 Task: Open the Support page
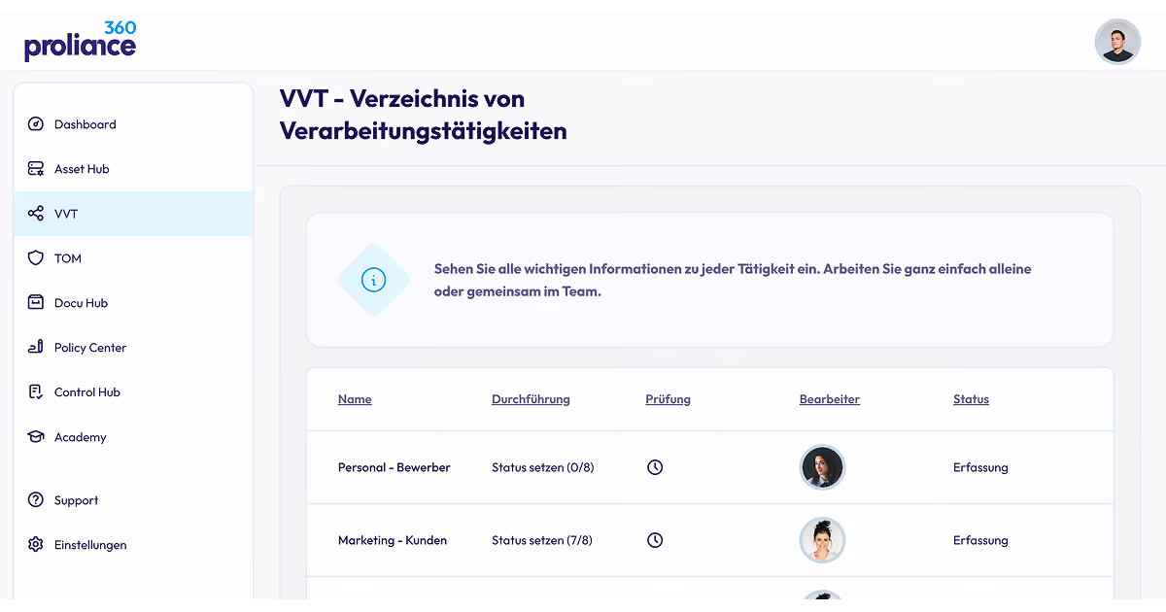[x=133, y=500]
